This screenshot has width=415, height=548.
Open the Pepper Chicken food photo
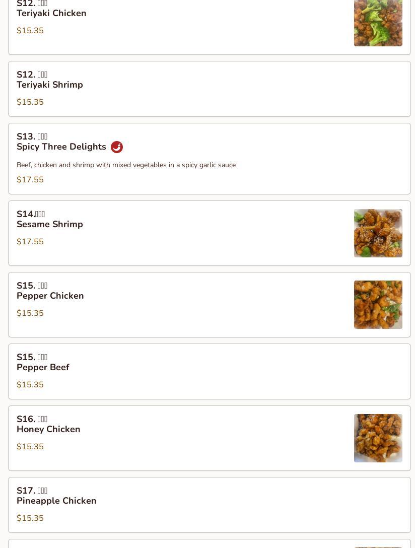378,305
